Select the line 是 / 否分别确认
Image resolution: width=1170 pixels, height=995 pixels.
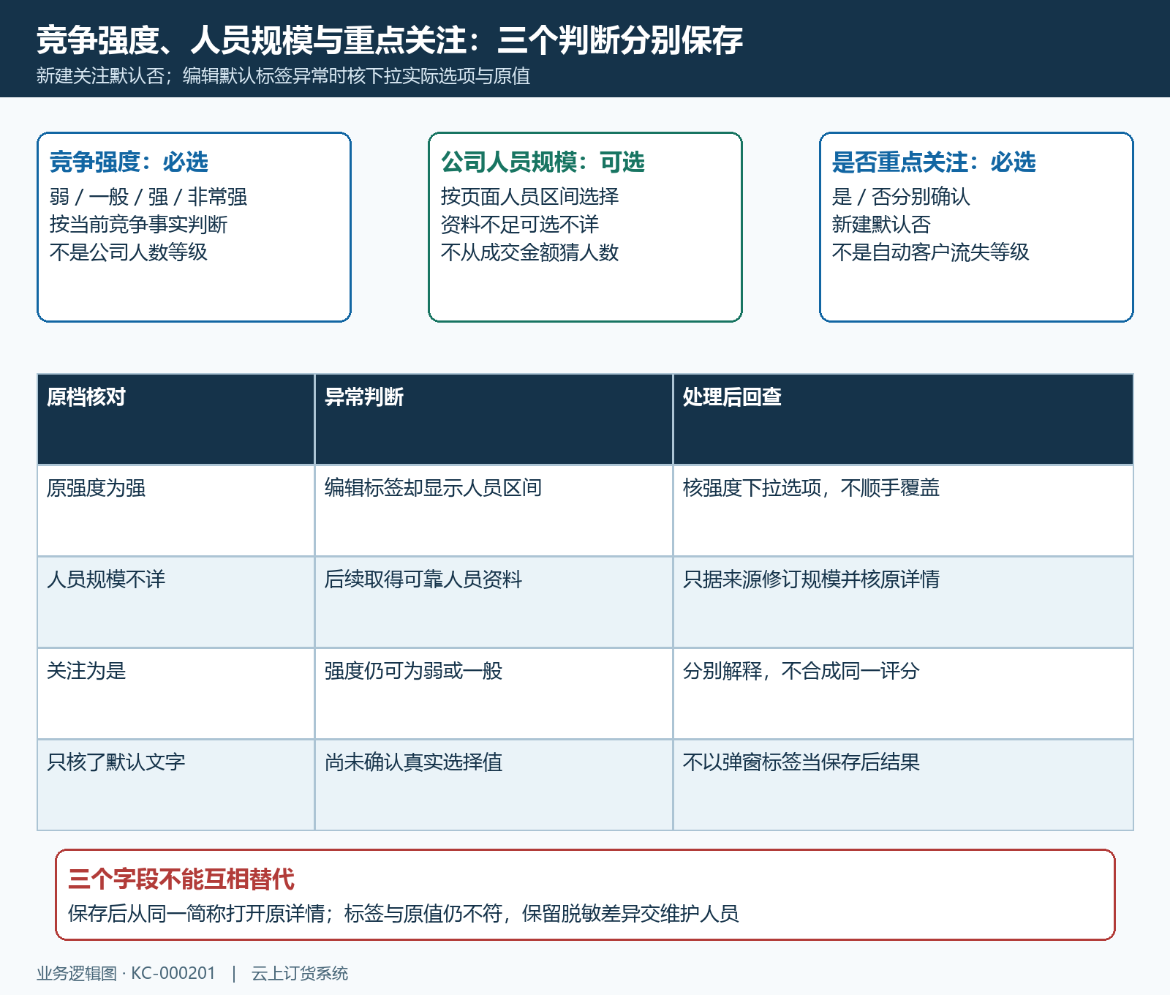pyautogui.click(x=901, y=197)
